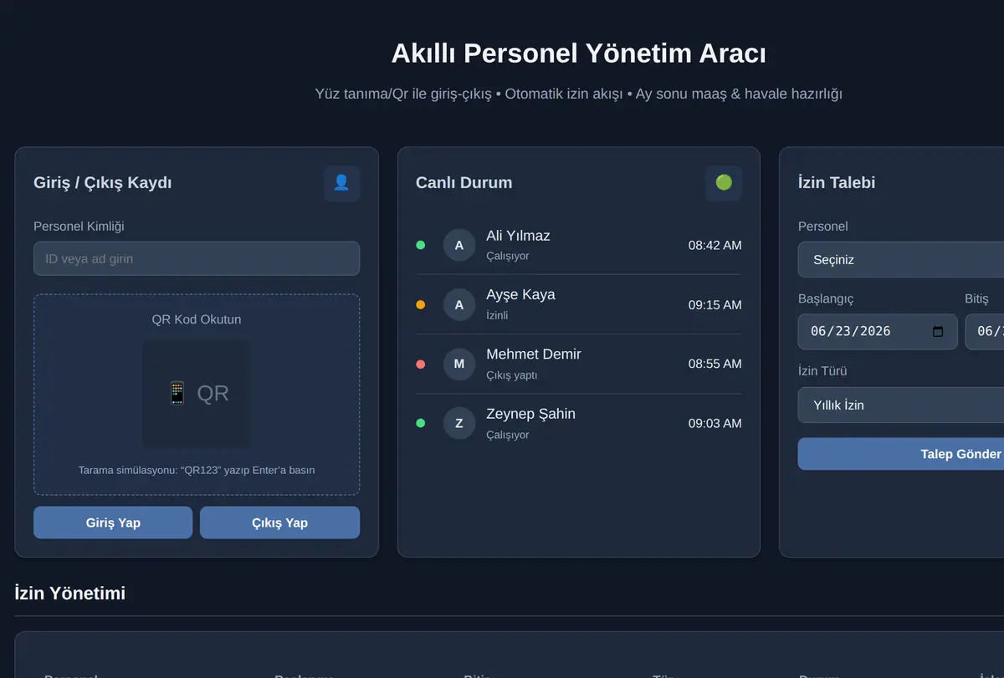Click the Çıkış yaptı status text

(512, 375)
